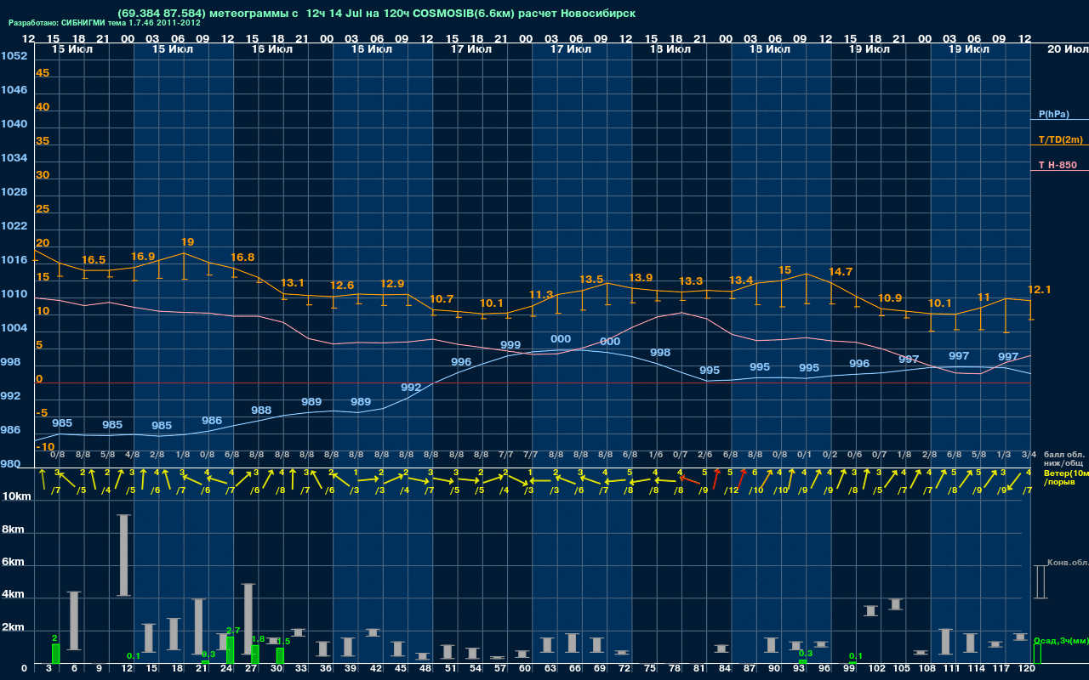Click temperature value '14.7'
Image resolution: width=1089 pixels, height=680 pixels.
[841, 272]
